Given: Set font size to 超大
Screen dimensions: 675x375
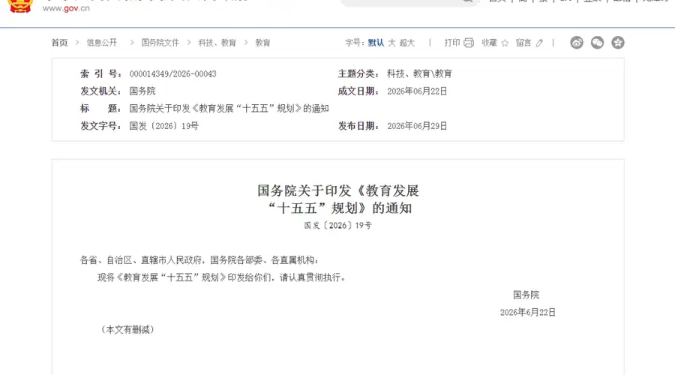Looking at the screenshot, I should [x=406, y=43].
